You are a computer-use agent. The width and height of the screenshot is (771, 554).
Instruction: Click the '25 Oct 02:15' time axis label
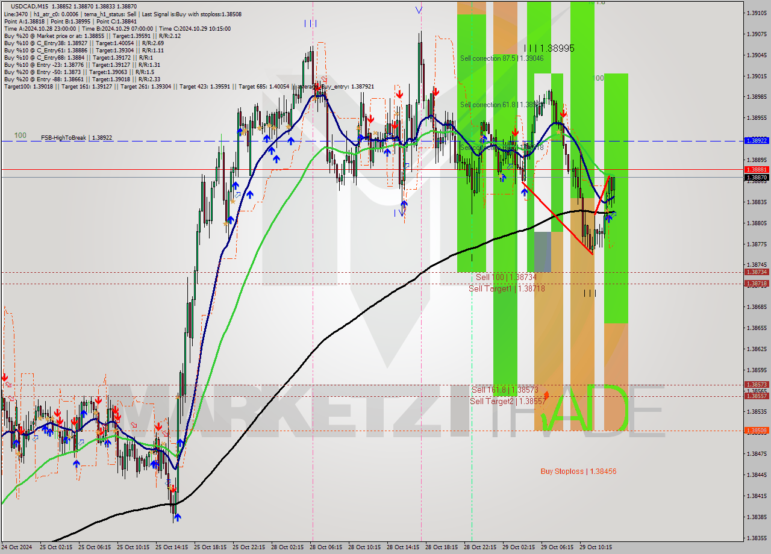(55, 547)
